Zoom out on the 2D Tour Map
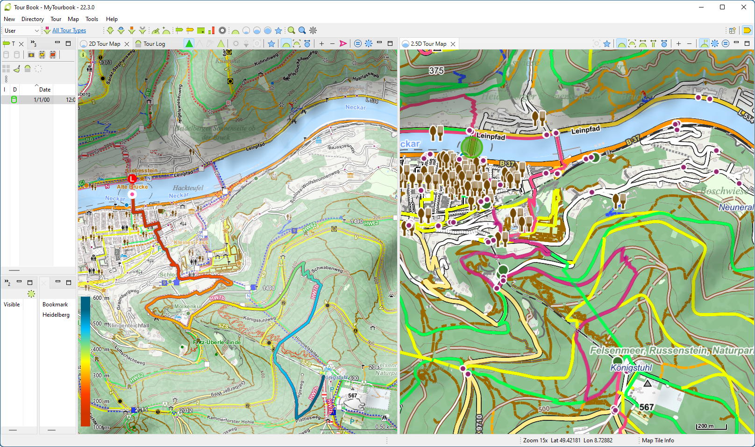 point(333,43)
